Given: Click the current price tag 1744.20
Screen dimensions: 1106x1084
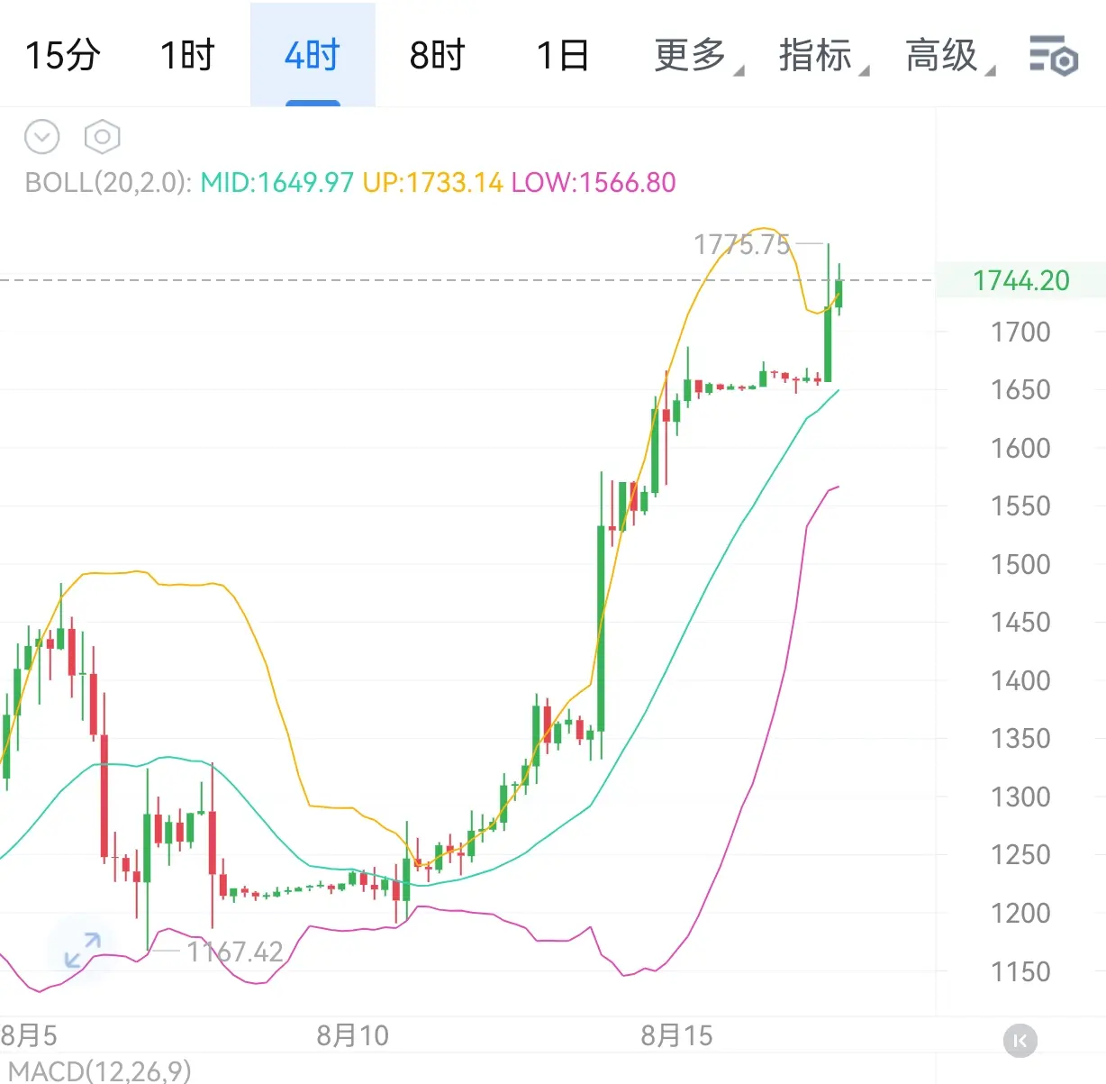Looking at the screenshot, I should (x=1020, y=280).
